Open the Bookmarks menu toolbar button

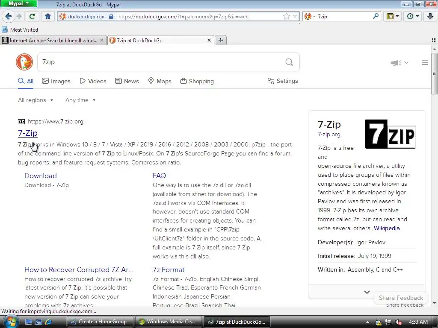(393, 16)
